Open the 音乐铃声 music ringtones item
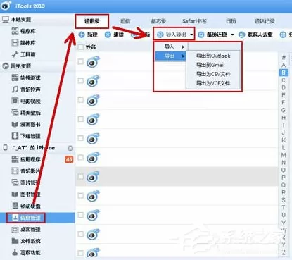Viewport: 292px width, 260px height. pyautogui.click(x=26, y=89)
